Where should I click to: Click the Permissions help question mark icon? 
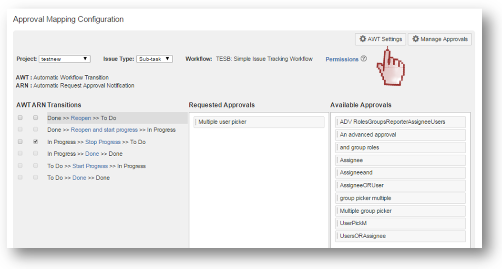pos(364,59)
